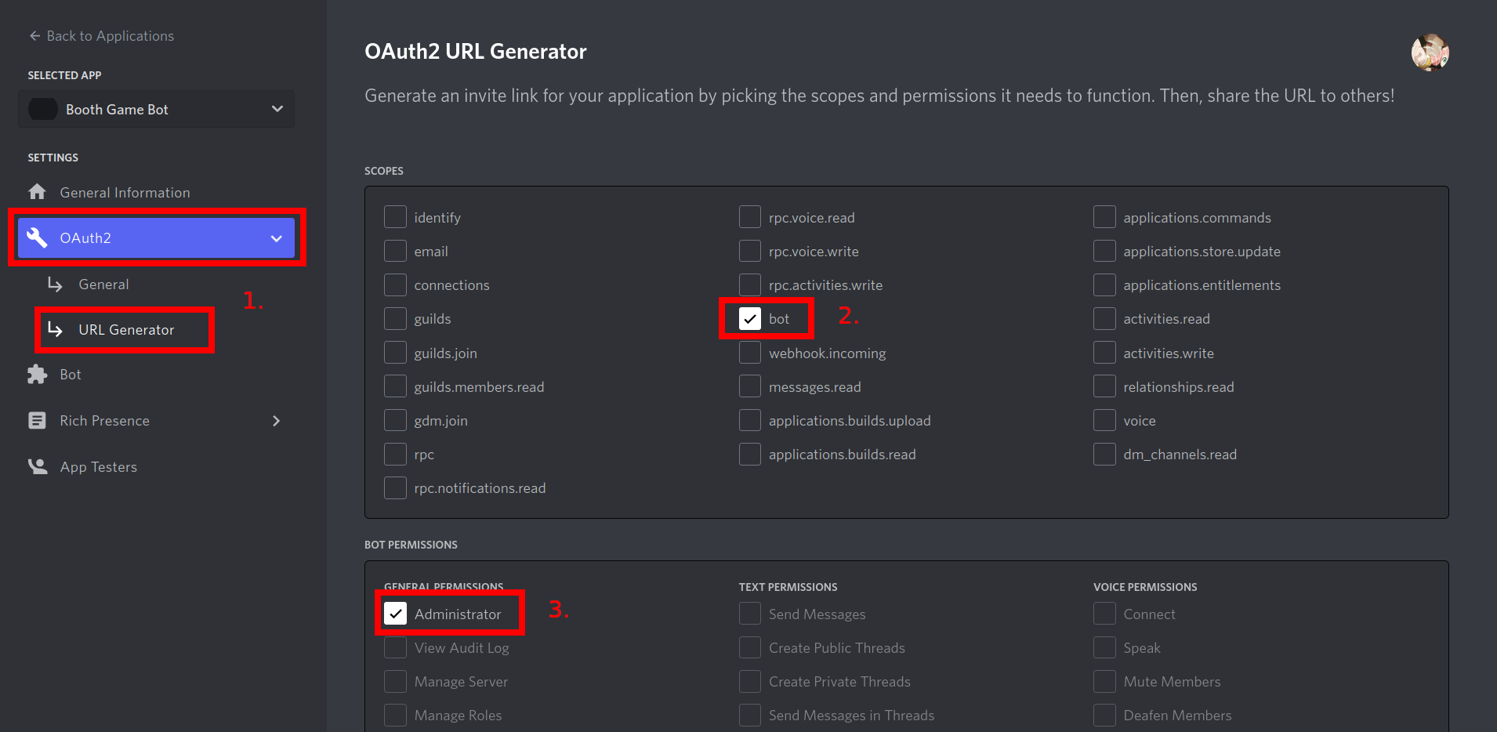This screenshot has height=732, width=1497.
Task: Check the Send Messages permission
Action: pos(750,614)
